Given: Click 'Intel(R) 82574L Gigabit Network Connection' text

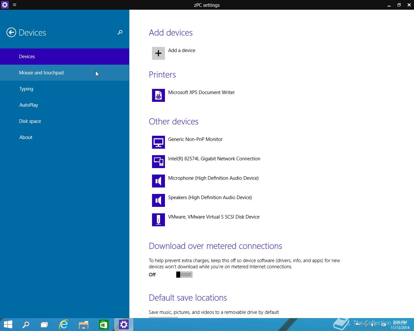Looking at the screenshot, I should tap(214, 159).
